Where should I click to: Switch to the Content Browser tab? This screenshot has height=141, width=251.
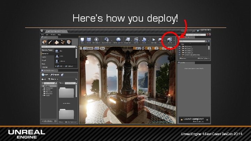tap(49, 70)
